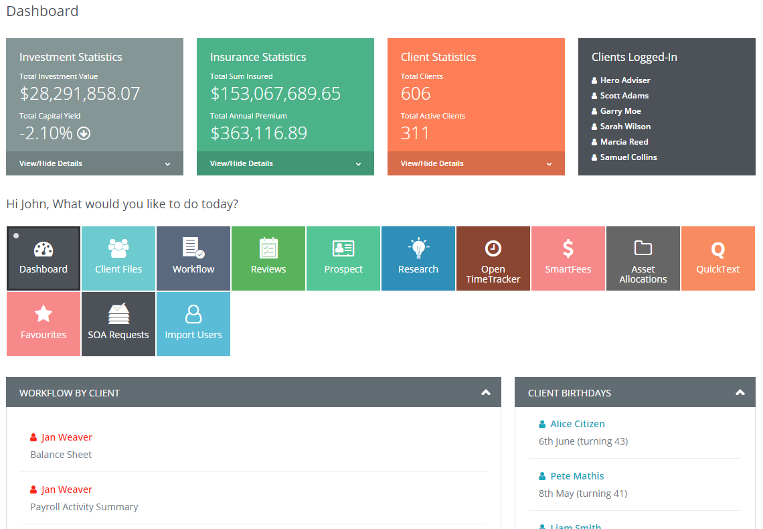This screenshot has height=529, width=763.
Task: Open SOA Requests
Action: (x=118, y=324)
